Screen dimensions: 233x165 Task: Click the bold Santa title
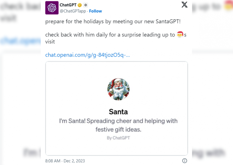[118, 112]
